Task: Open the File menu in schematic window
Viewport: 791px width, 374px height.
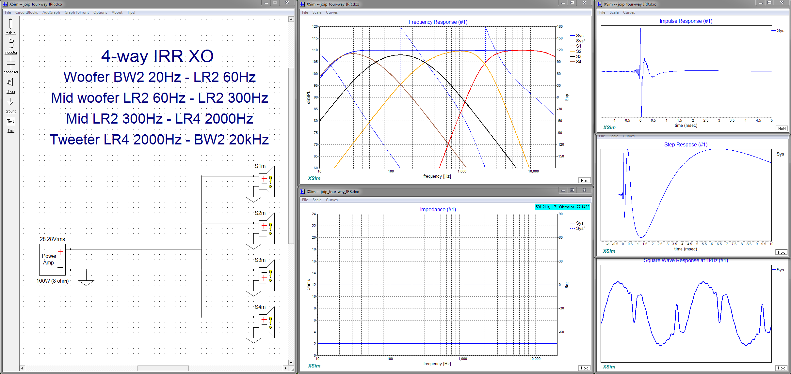Action: pos(8,12)
